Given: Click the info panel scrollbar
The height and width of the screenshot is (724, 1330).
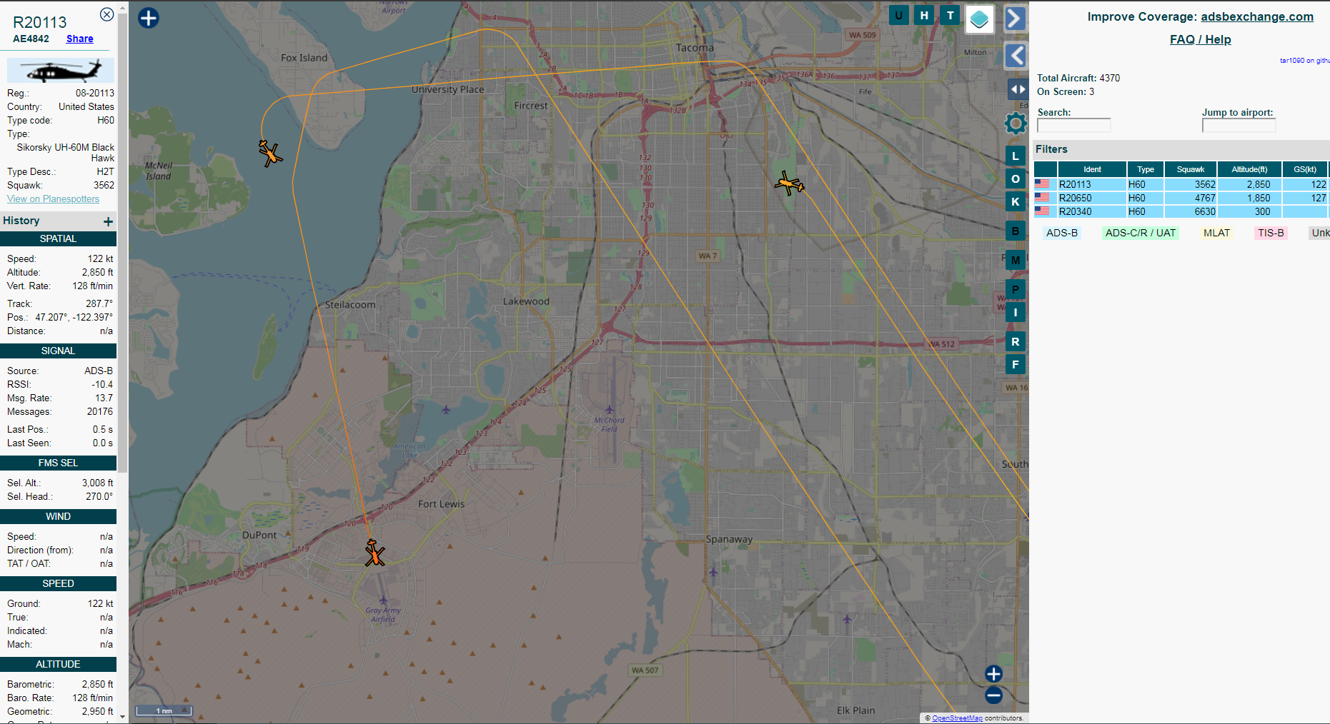Looking at the screenshot, I should tap(122, 243).
